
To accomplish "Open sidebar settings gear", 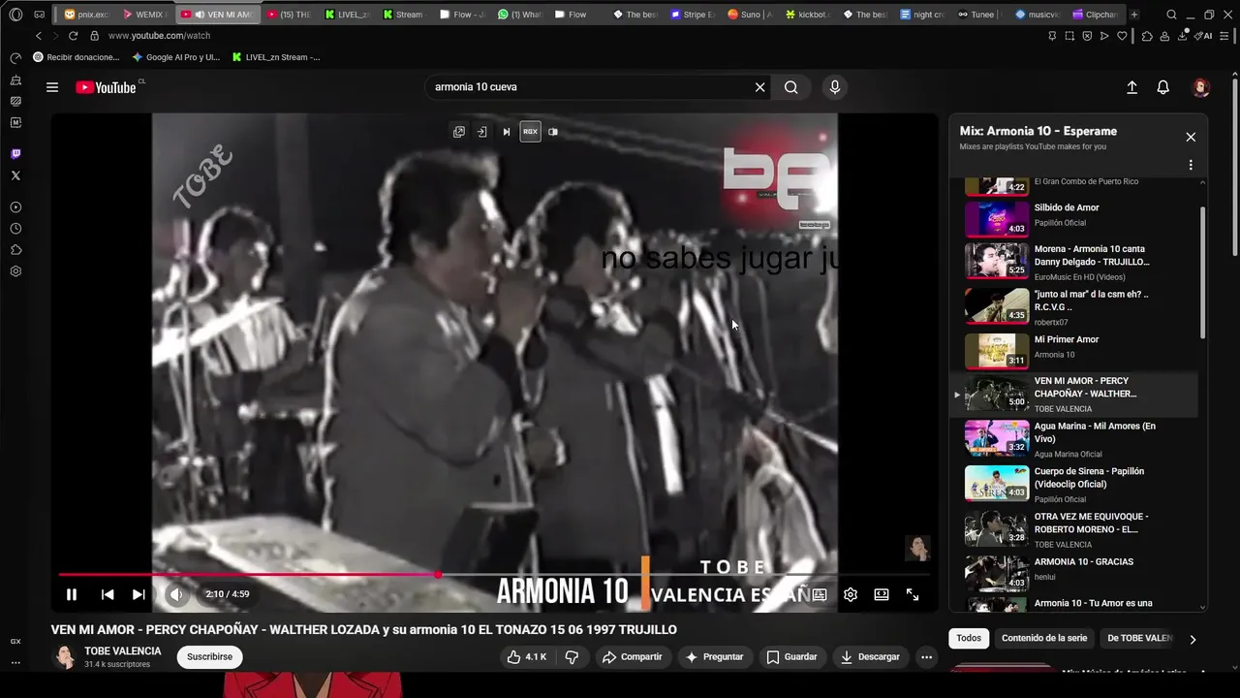I will 15,271.
